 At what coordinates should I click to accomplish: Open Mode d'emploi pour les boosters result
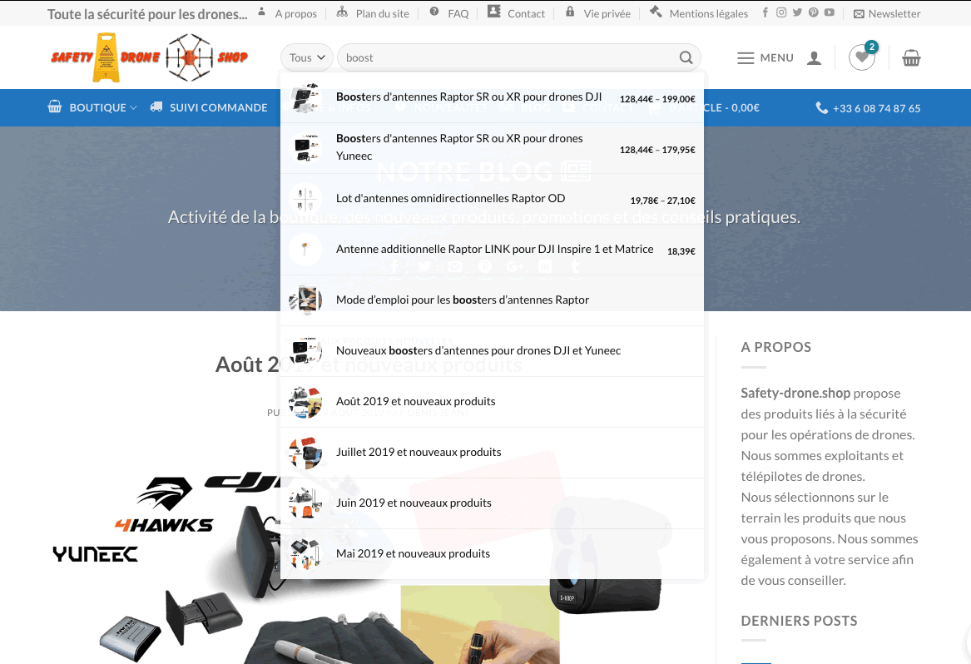pos(493,300)
